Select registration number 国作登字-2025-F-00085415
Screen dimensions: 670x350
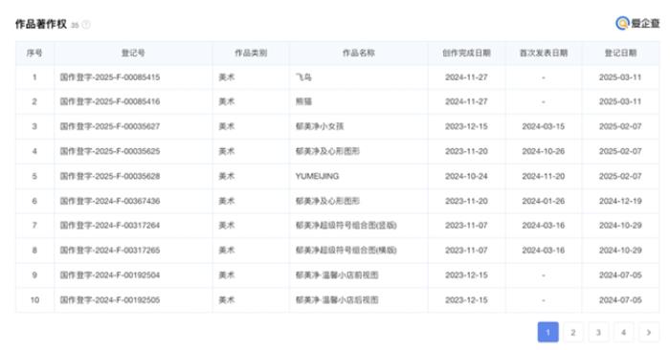point(110,77)
